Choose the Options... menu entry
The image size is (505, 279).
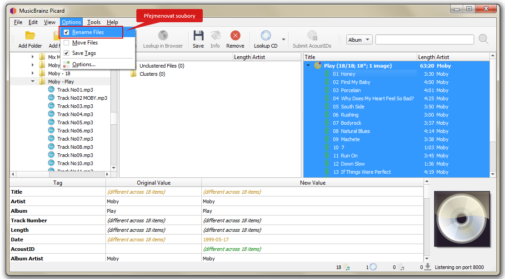pos(98,64)
